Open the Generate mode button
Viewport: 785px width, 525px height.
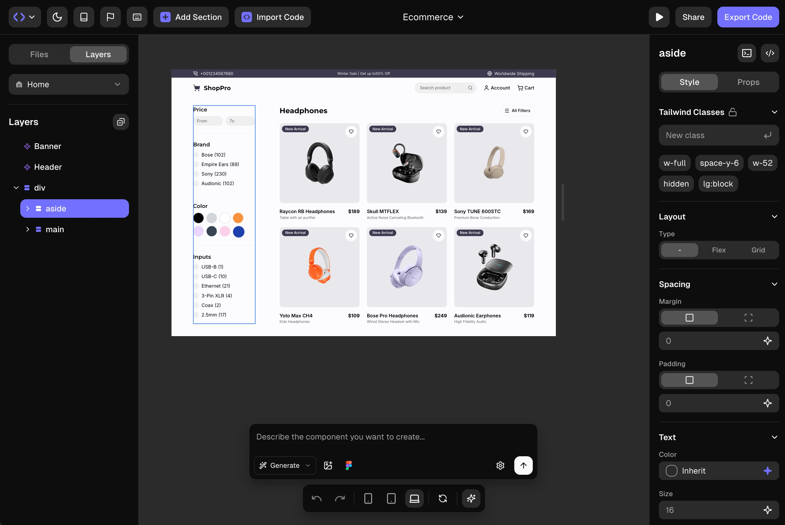click(285, 466)
